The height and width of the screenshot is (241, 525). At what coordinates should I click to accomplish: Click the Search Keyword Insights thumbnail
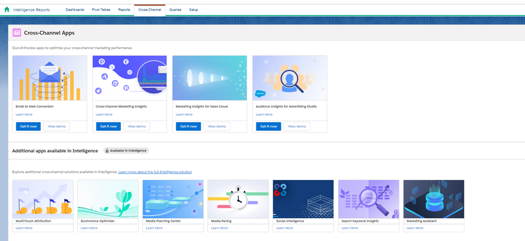(369, 199)
